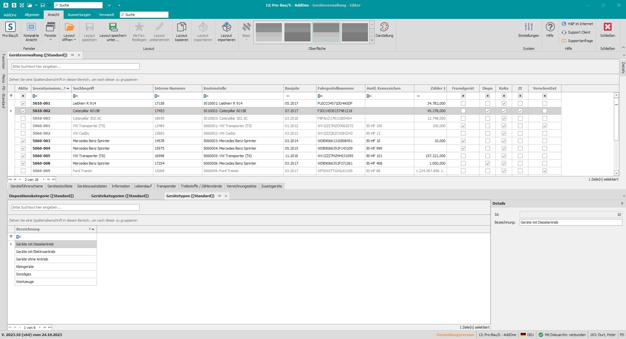Viewport: 626px width, 339px height.
Task: Toggle Verschrottet checkbox for 5060-001 row
Action: click(x=544, y=126)
